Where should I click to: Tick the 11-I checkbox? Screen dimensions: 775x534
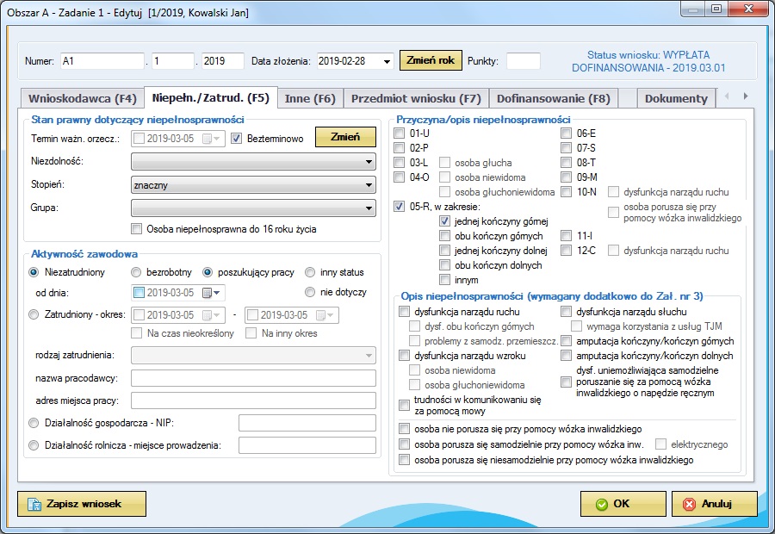(x=567, y=236)
